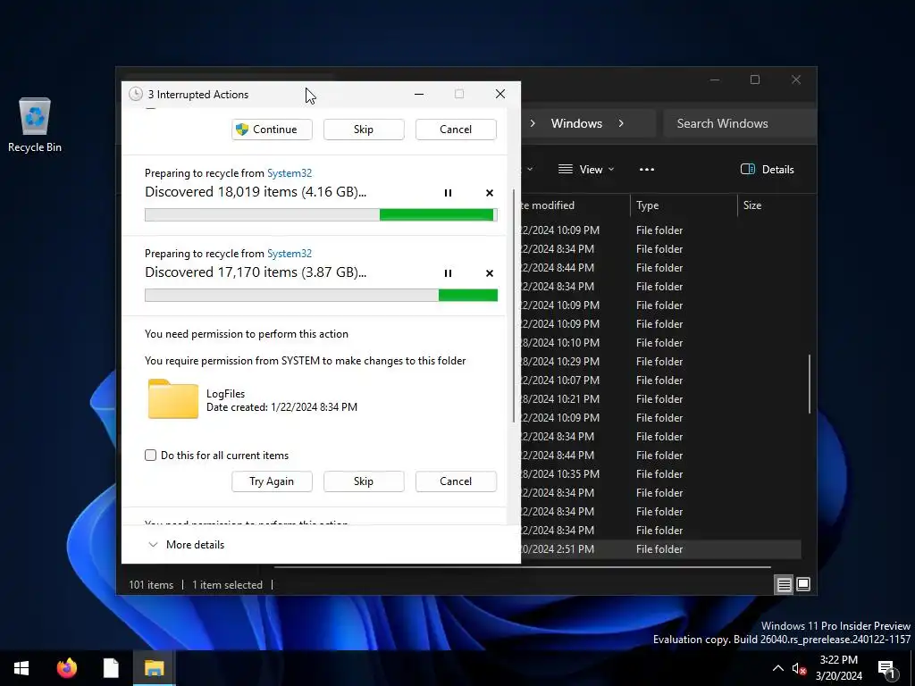Show hidden tray icons chevron
This screenshot has height=686, width=915.
pos(778,668)
